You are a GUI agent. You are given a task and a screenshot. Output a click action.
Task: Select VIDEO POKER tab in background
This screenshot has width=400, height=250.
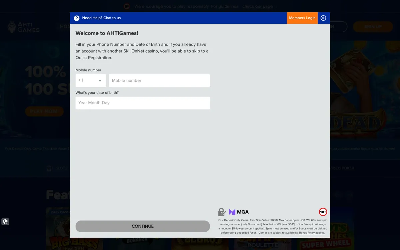tap(342, 168)
